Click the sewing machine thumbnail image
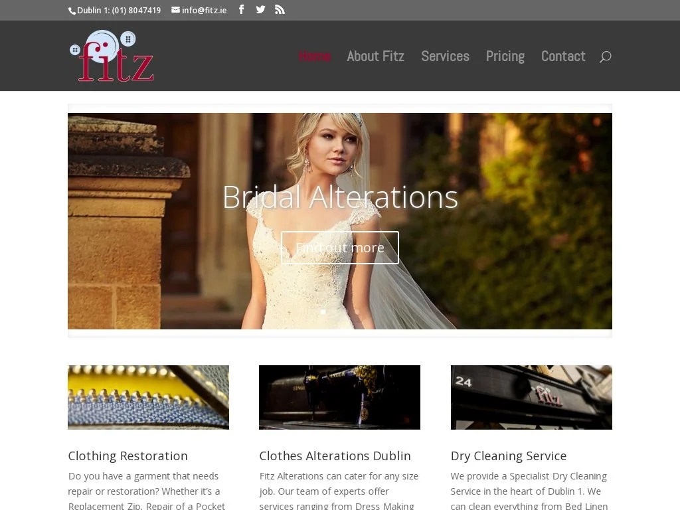680x510 pixels. pos(339,397)
